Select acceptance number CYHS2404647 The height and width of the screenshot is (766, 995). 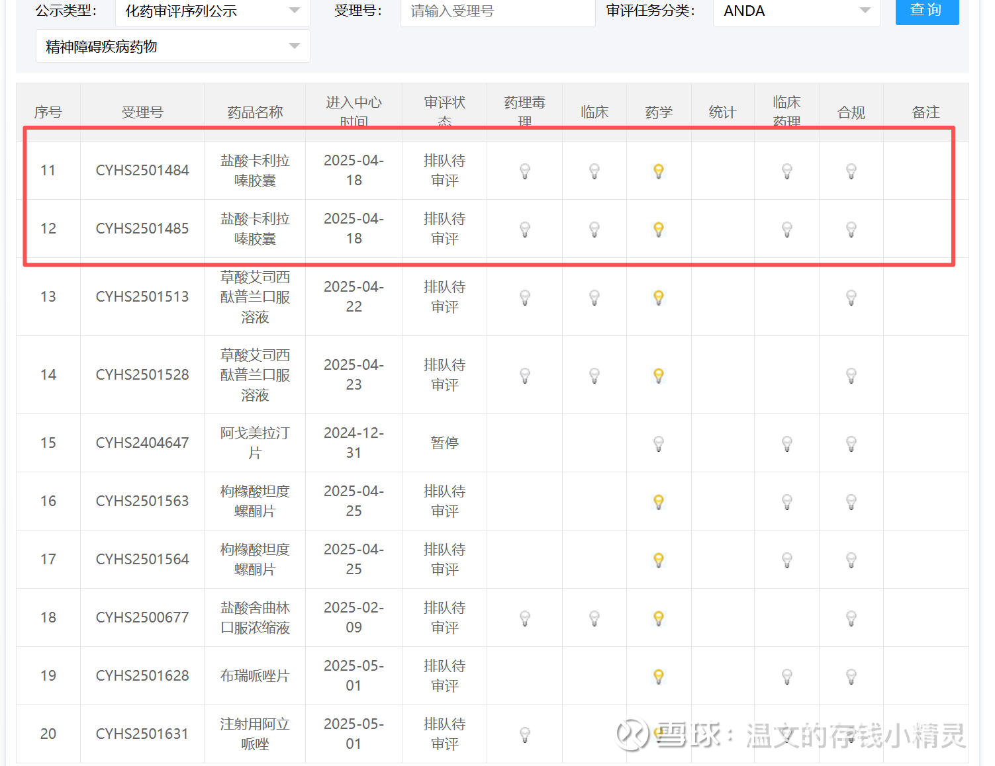coord(142,443)
